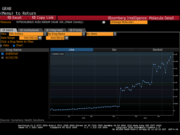Select the Line chart type
180x135 pixels.
72,50
